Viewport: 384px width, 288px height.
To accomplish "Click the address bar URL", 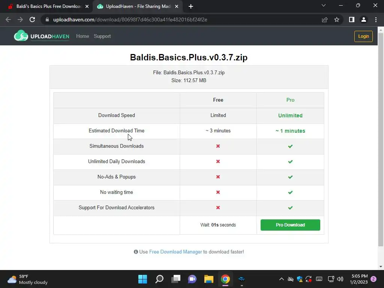I will point(130,19).
